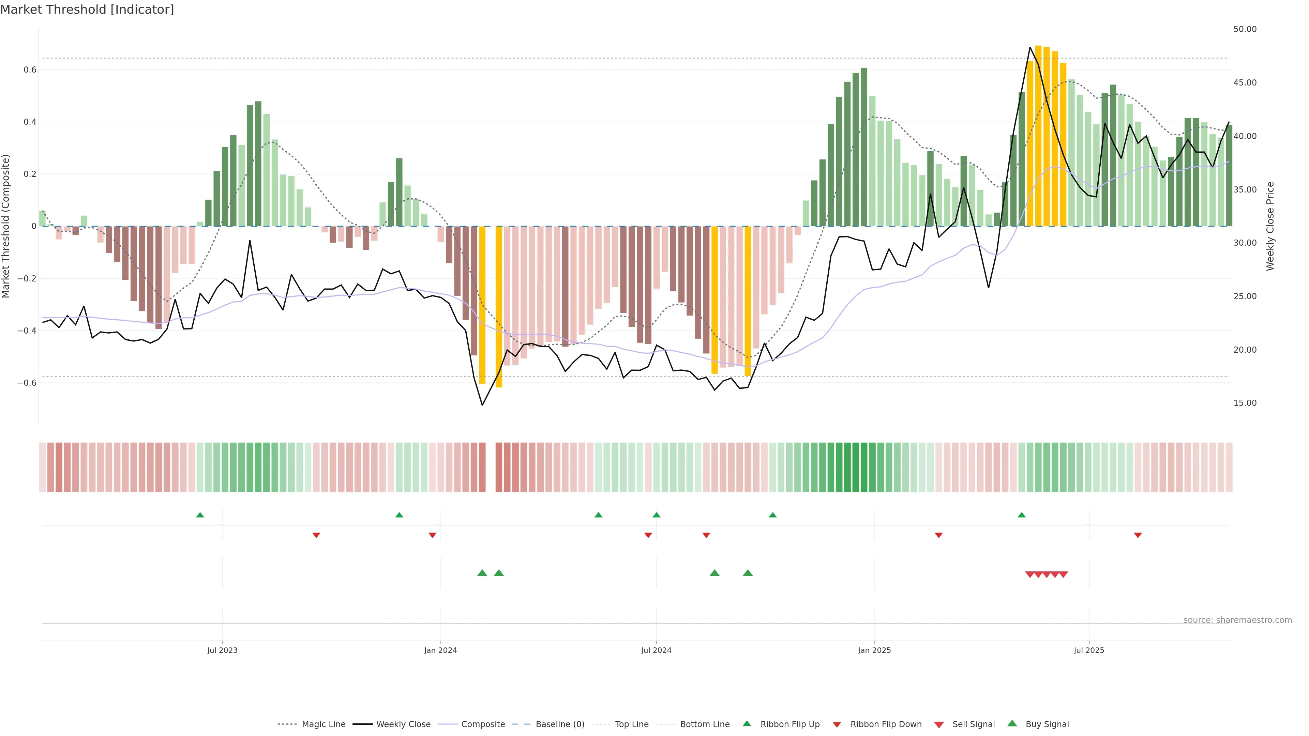Click the Buy Signal legend icon
Viewport: 1309px width, 736px height.
[1012, 723]
